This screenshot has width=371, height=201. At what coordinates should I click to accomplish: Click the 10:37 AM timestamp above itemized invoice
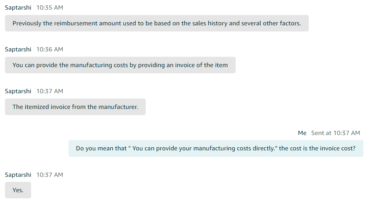coord(50,91)
